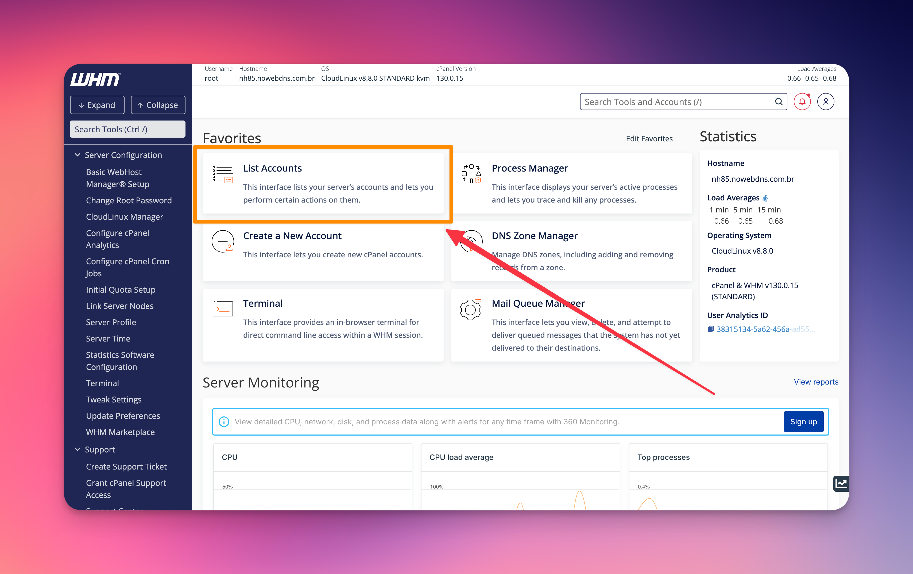Click the Create a New Account plus icon
Image resolution: width=913 pixels, height=574 pixels.
point(223,242)
